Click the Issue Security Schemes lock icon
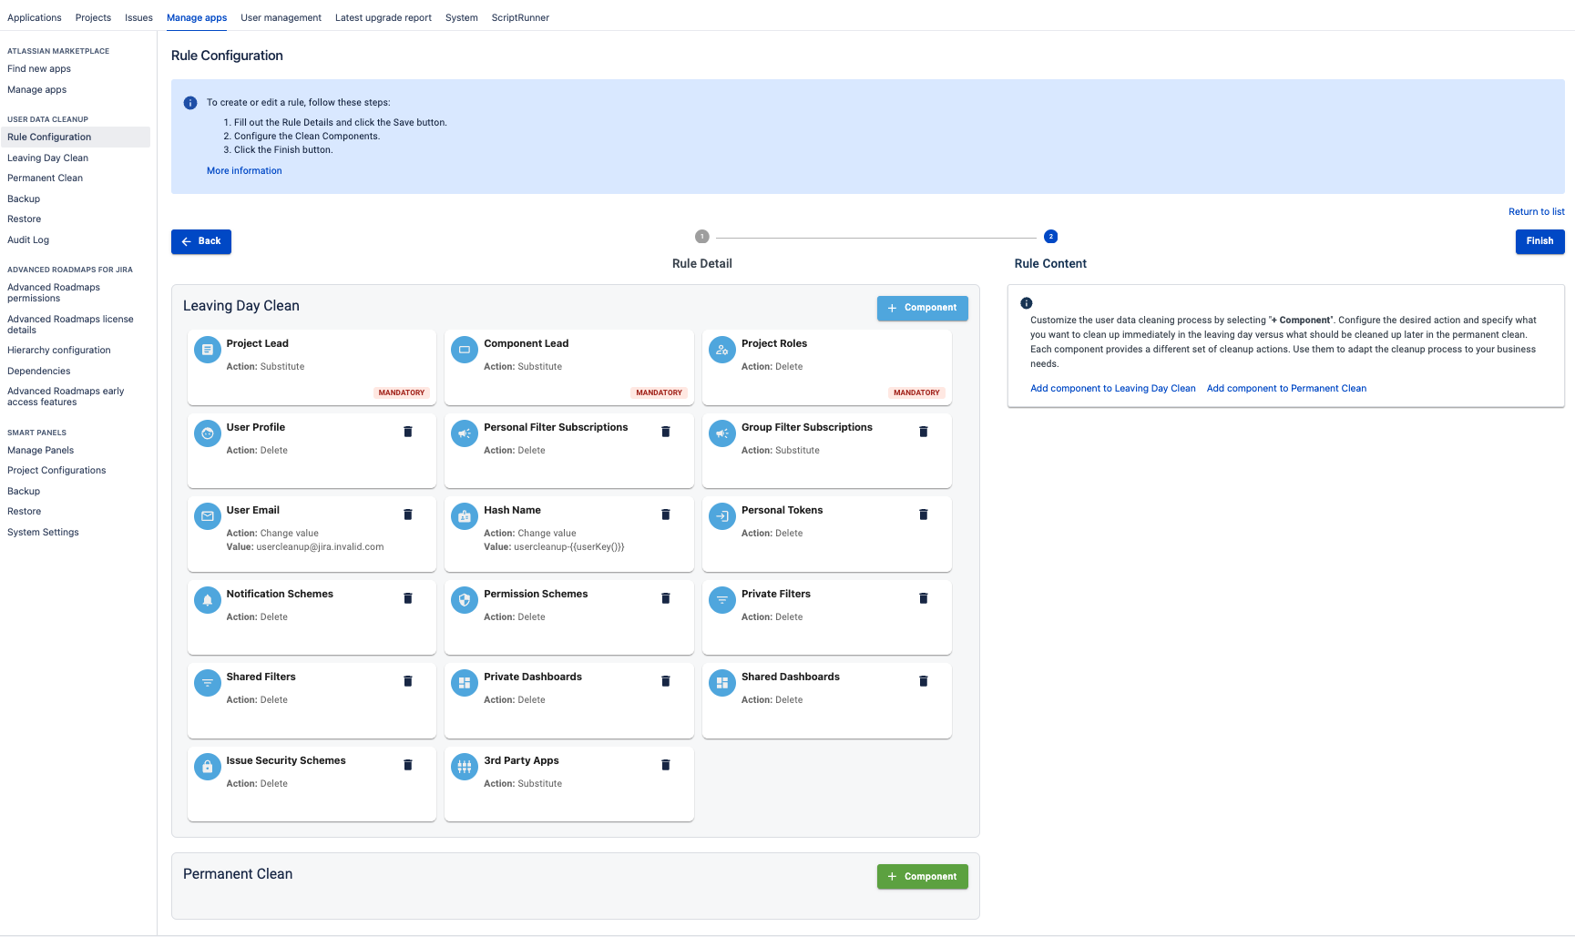Screen dimensions: 1575x937 (x=208, y=767)
